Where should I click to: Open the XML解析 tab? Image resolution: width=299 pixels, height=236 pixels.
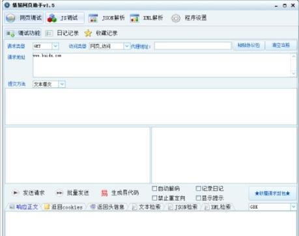tap(147, 18)
